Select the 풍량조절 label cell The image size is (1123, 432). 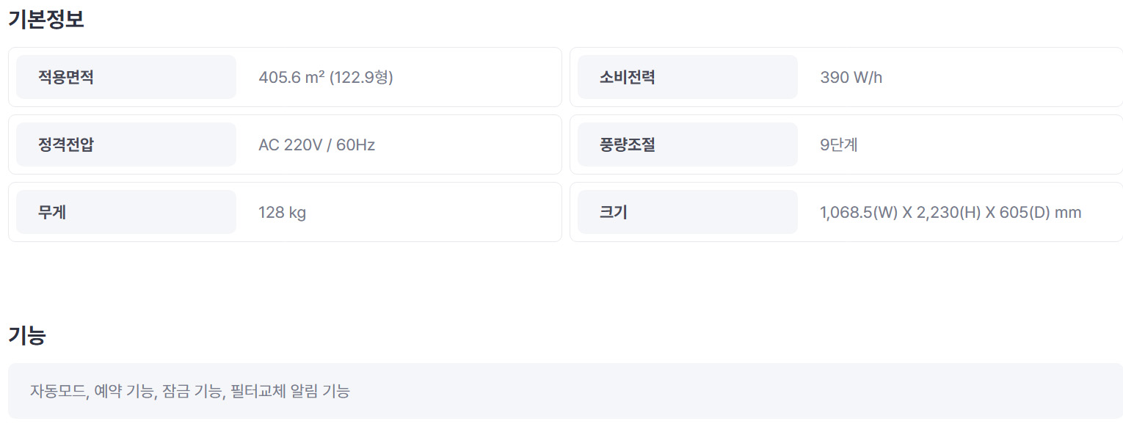(x=687, y=144)
